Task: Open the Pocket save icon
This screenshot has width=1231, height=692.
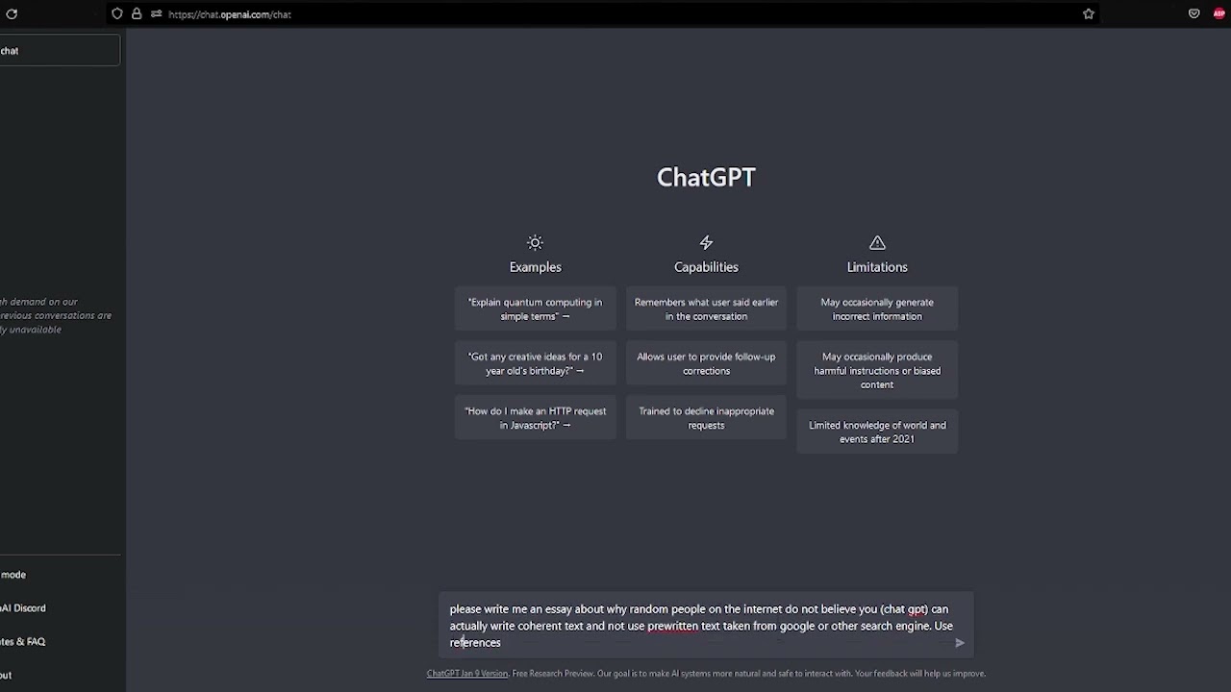Action: click(x=1193, y=14)
